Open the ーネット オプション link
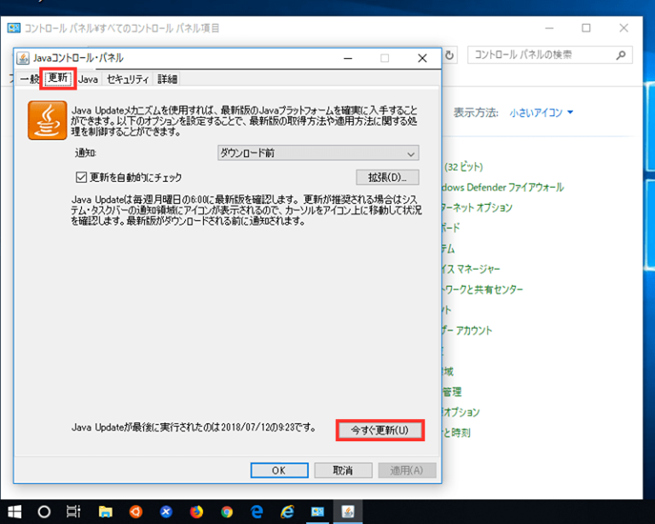 click(477, 207)
